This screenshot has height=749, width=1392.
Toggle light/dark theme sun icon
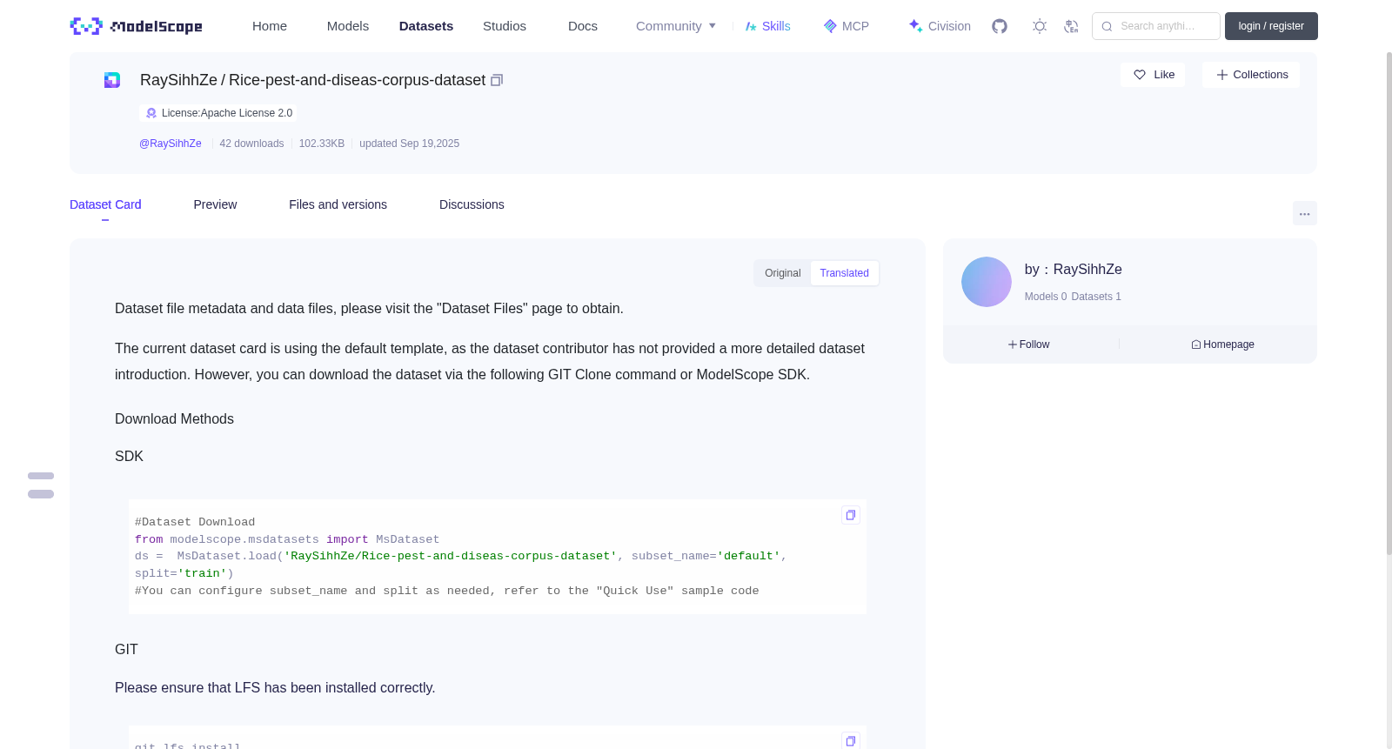coord(1039,26)
